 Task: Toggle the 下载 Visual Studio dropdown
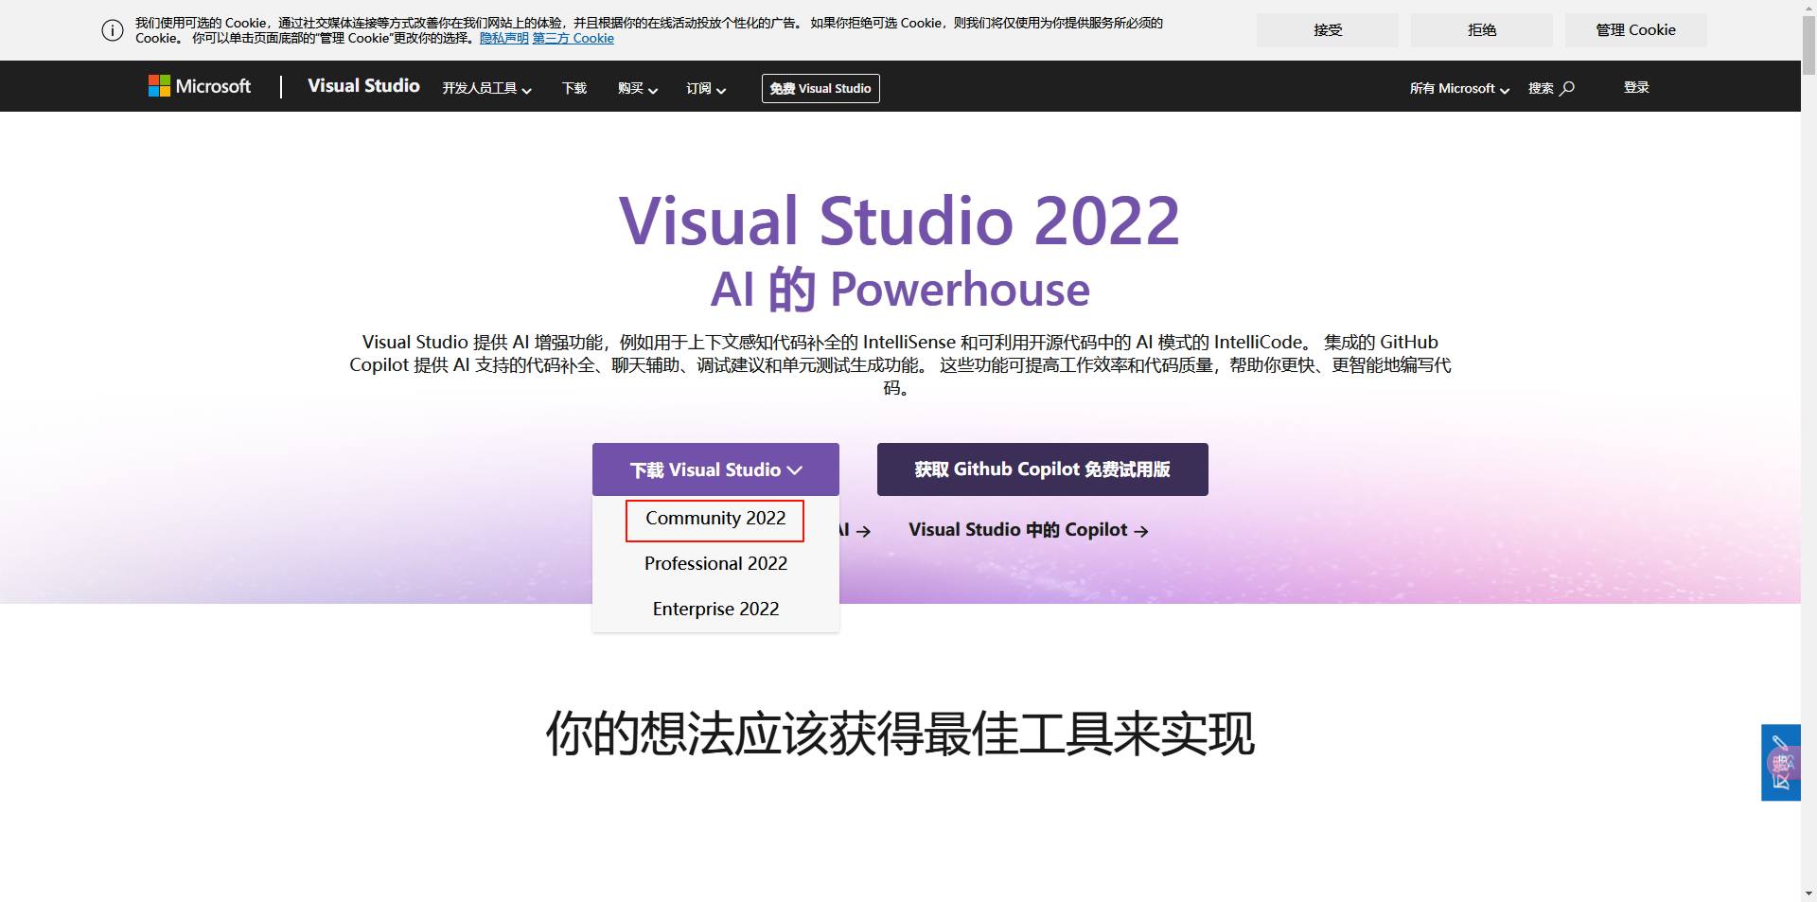[x=715, y=469]
